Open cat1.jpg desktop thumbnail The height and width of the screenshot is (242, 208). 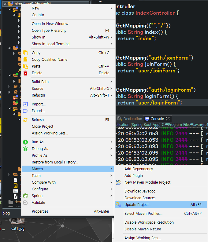[x=18, y=221]
